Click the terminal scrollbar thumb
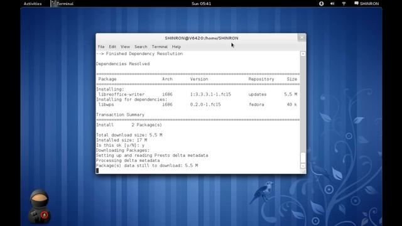Viewport: 402px width, 226px height. 303,158
